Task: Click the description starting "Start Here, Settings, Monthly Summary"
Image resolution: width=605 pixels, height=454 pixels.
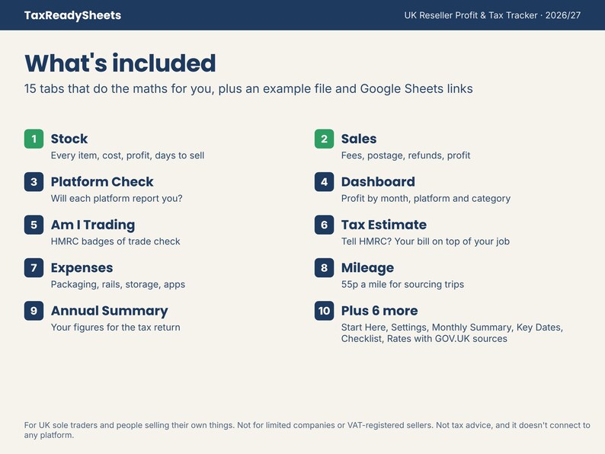Action: tap(452, 333)
